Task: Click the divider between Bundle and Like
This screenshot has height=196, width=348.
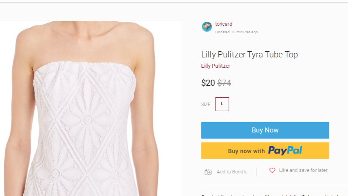Action: click(x=257, y=171)
